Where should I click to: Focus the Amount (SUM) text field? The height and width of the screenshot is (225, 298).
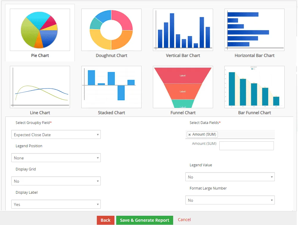click(246, 146)
